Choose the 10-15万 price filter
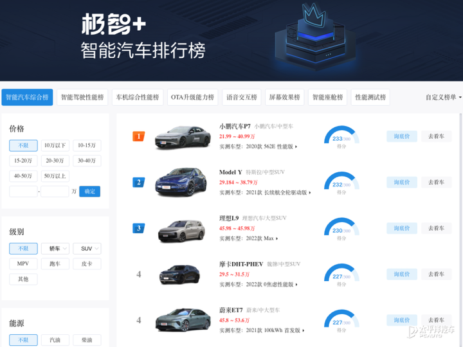Image resolution: width=463 pixels, height=347 pixels. [87, 145]
